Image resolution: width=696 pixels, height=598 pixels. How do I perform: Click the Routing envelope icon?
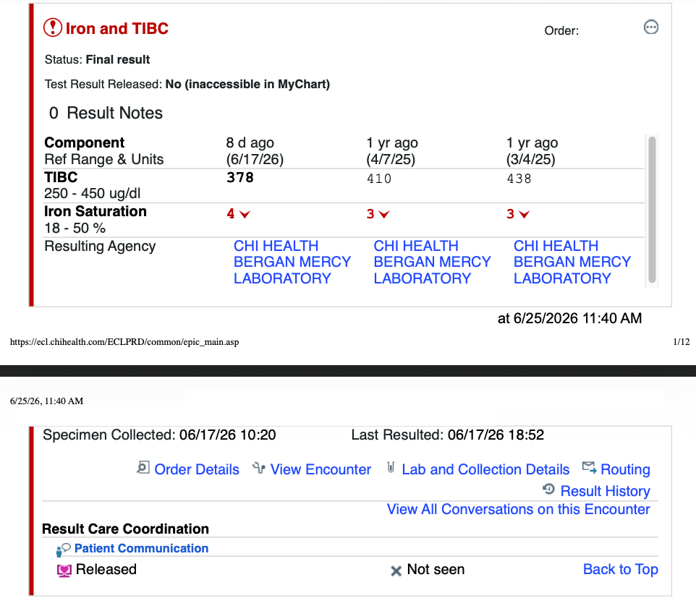pyautogui.click(x=590, y=468)
